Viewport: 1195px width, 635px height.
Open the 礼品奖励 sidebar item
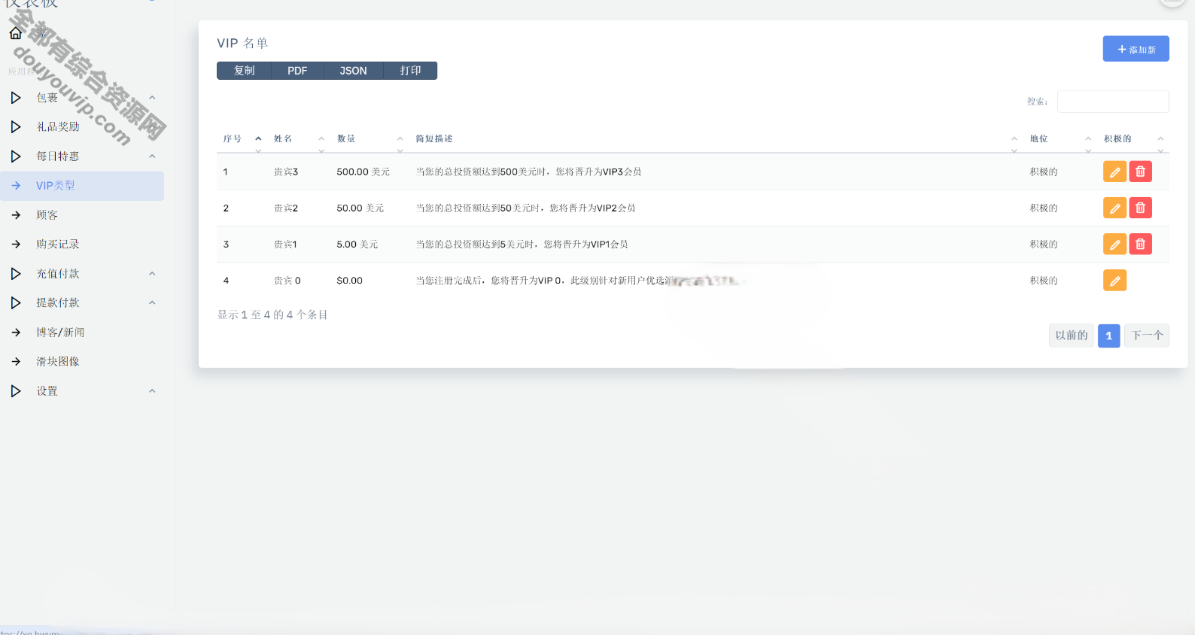(82, 127)
